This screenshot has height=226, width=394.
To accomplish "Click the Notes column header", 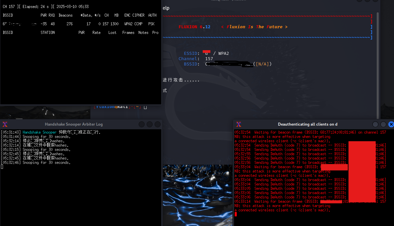I will (x=143, y=33).
